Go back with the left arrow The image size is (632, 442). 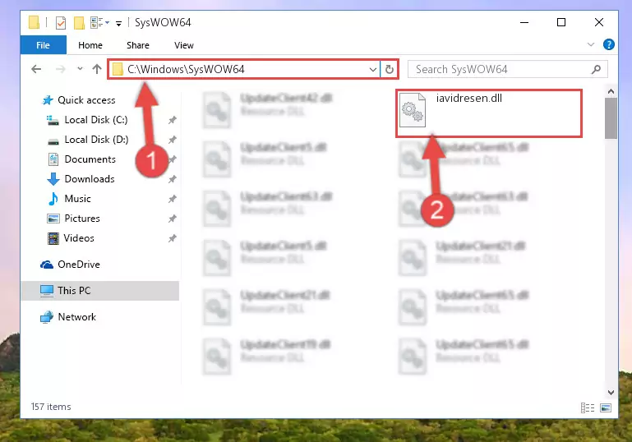click(x=36, y=69)
